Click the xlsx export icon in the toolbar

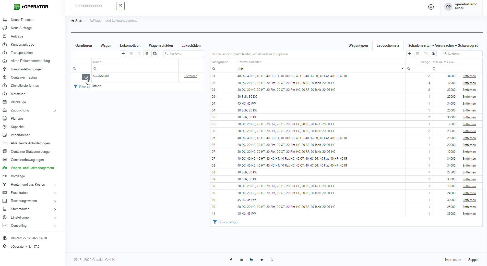[147, 54]
